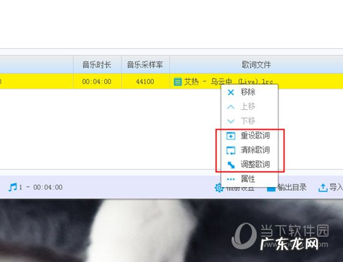The width and height of the screenshot is (343, 262).
Task: Click the 音乐时长 column header
Action: 97,65
